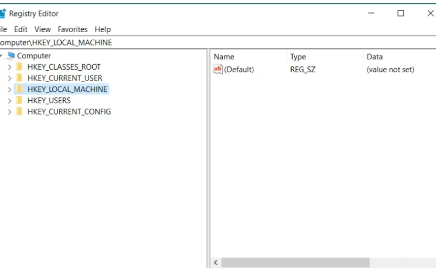Click the Registry Editor app icon in title bar
436x272 pixels.
(3, 13)
